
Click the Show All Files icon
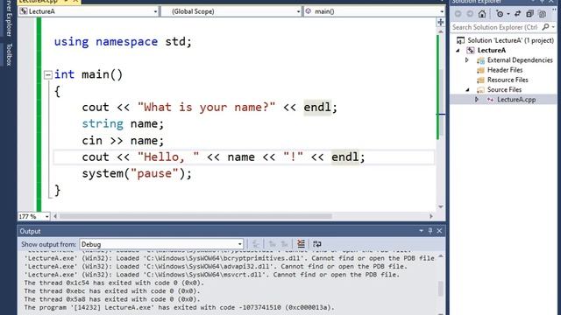point(543,14)
